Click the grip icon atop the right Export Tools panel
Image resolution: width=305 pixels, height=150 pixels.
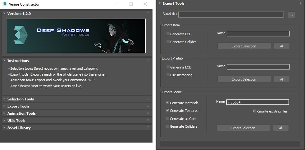coord(301,3)
